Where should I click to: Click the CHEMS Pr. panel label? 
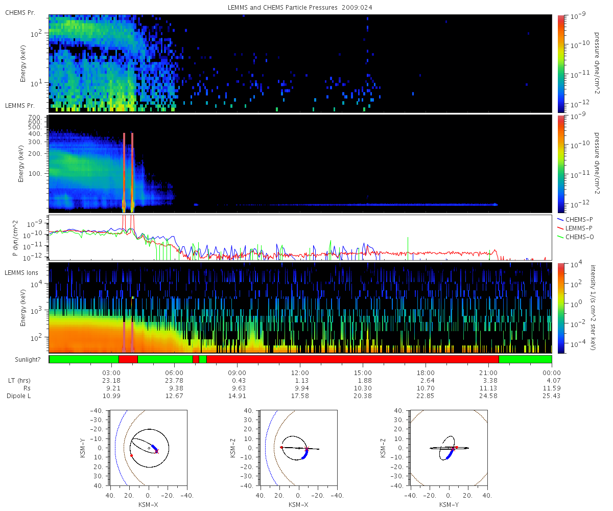click(x=20, y=12)
